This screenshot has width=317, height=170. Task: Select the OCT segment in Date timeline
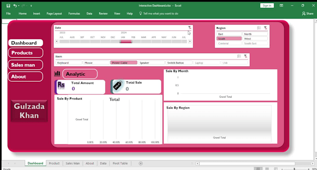[92, 42]
